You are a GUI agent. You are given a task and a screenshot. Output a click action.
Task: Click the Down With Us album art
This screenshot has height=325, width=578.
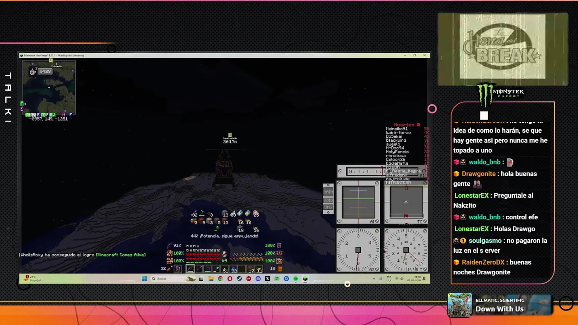point(460,305)
